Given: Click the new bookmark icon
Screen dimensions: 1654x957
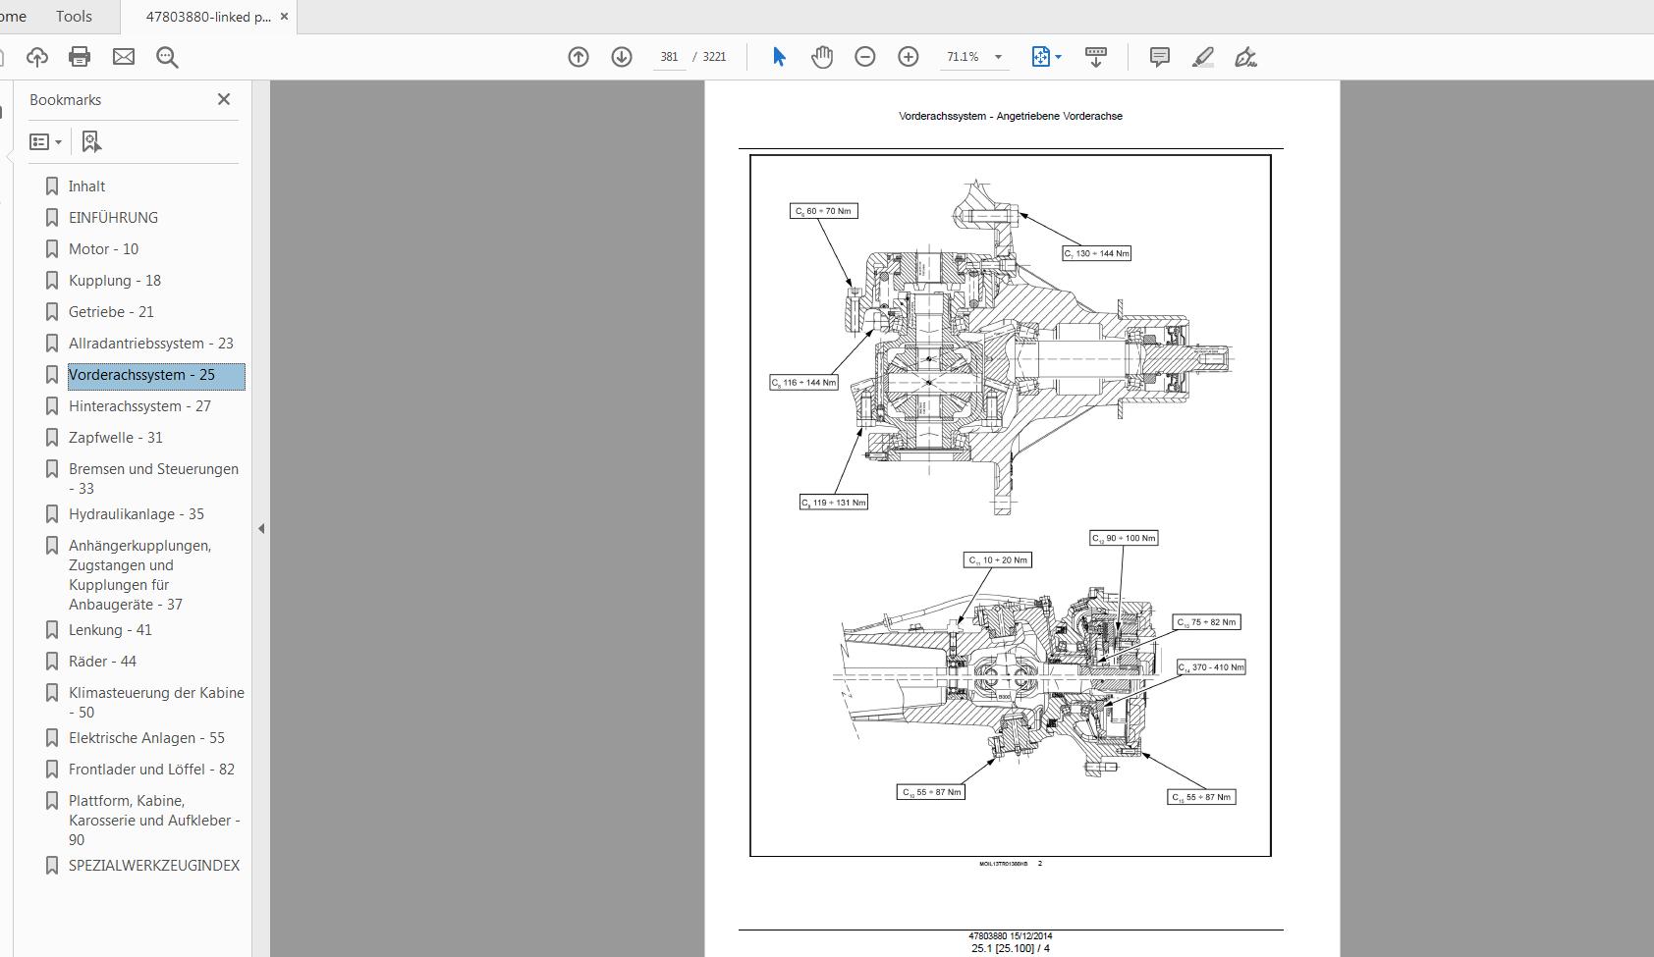Looking at the screenshot, I should point(91,142).
